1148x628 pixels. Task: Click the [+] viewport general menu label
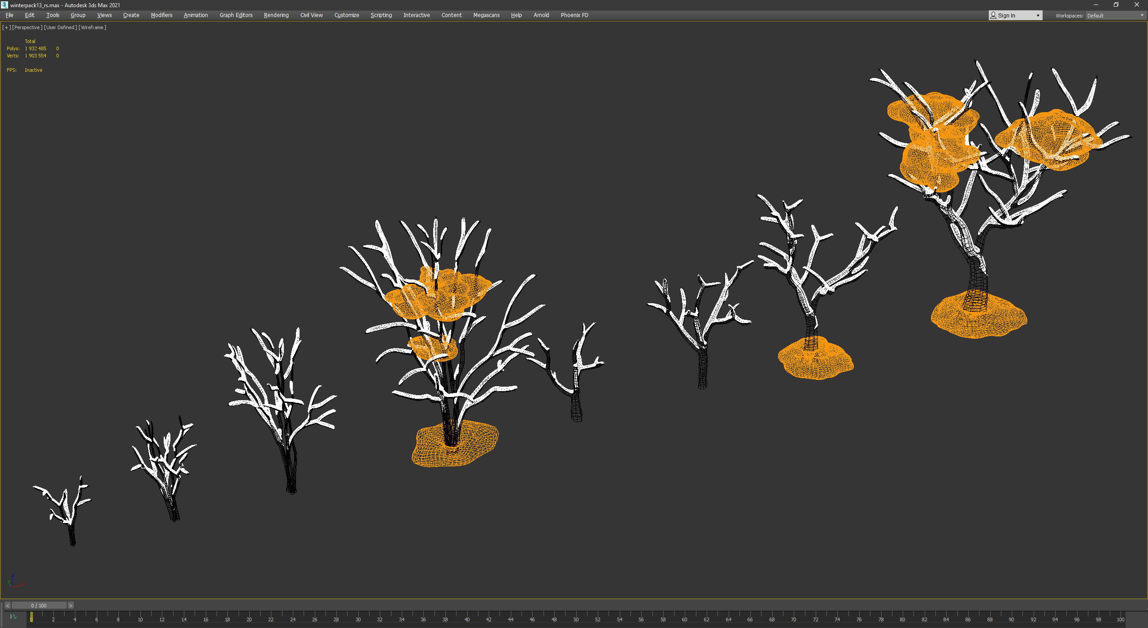(x=6, y=27)
